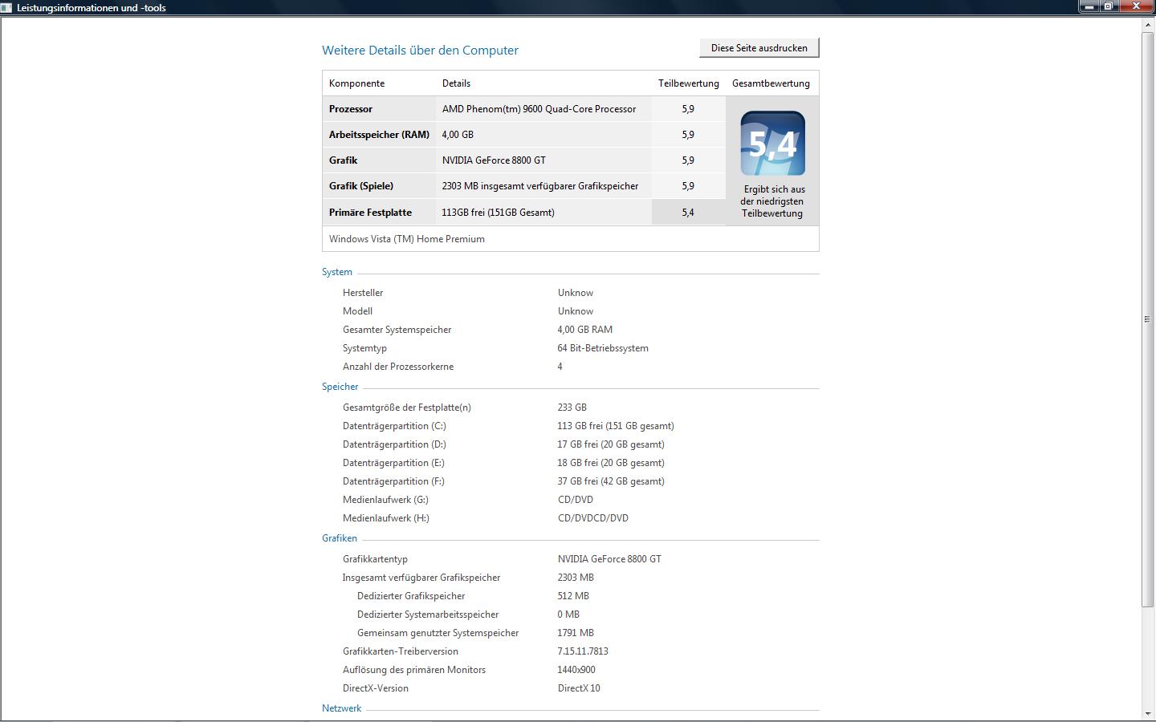Viewport: 1156px width, 722px height.
Task: Click the Diese Seite ausdrucken button
Action: [x=759, y=48]
